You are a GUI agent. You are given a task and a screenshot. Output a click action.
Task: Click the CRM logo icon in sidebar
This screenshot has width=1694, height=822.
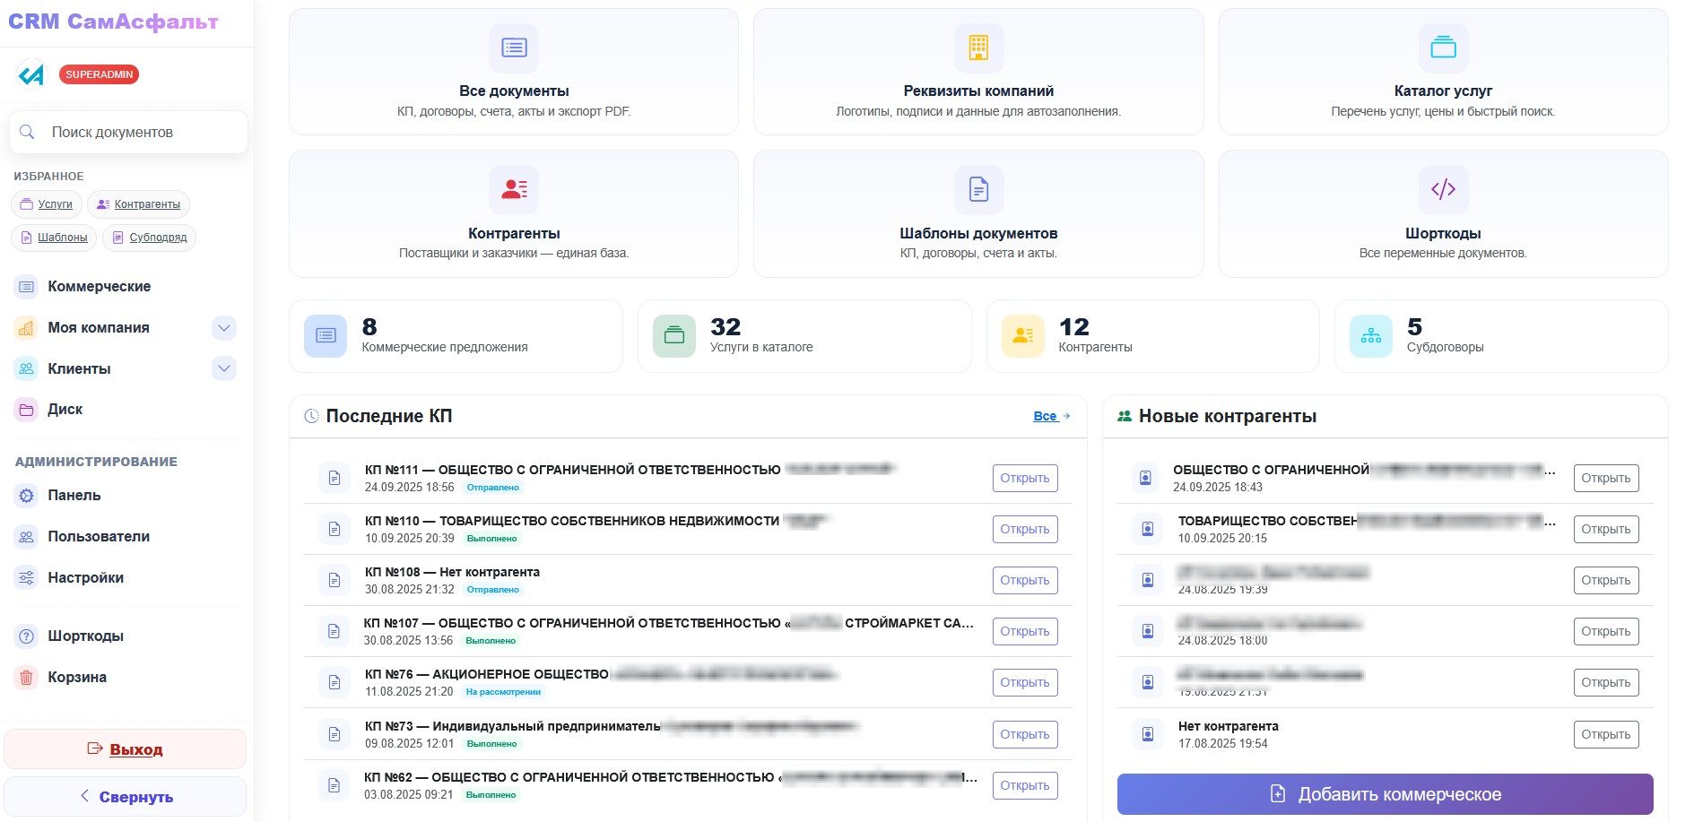pos(31,75)
